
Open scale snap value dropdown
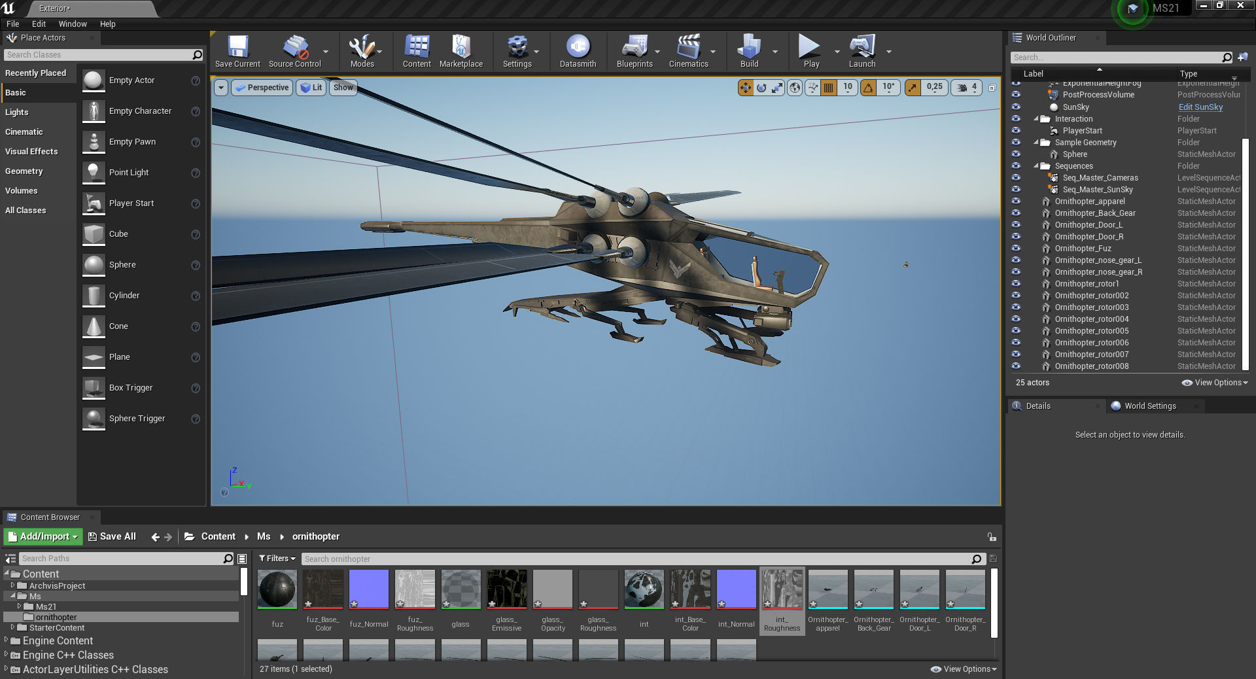(935, 88)
